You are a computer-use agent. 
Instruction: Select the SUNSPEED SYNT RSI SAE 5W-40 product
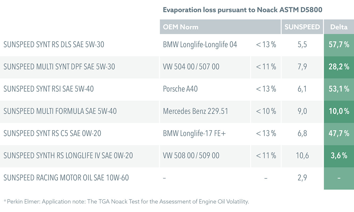[49, 89]
